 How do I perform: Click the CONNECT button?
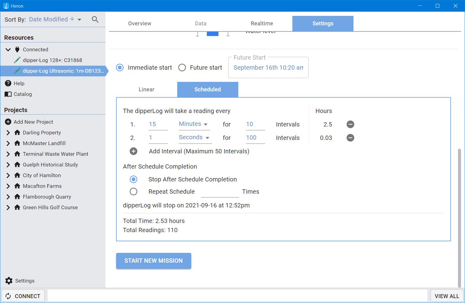[x=23, y=296]
